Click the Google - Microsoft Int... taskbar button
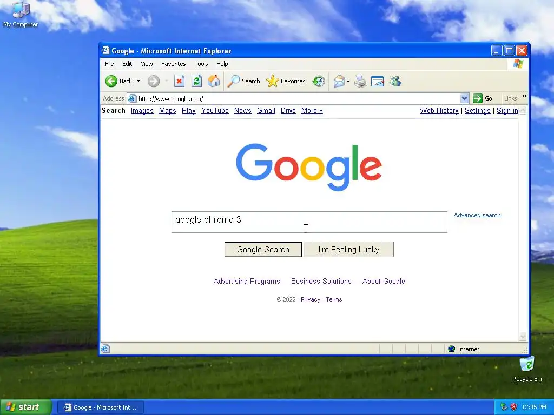This screenshot has height=415, width=554. pos(100,407)
